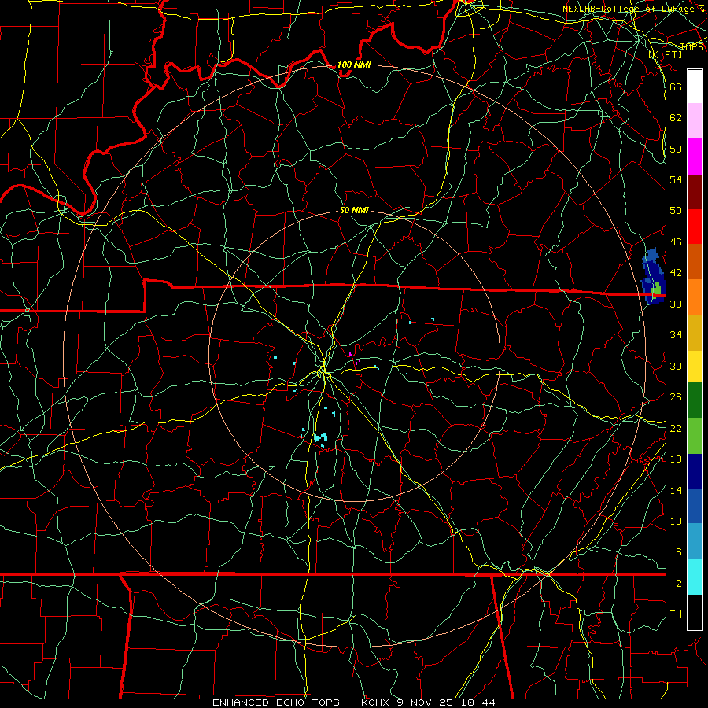The image size is (708, 708).
Task: Click the 38 legend value
Action: (x=676, y=304)
